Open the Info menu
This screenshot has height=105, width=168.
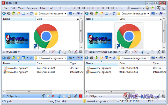[x=52, y=8]
